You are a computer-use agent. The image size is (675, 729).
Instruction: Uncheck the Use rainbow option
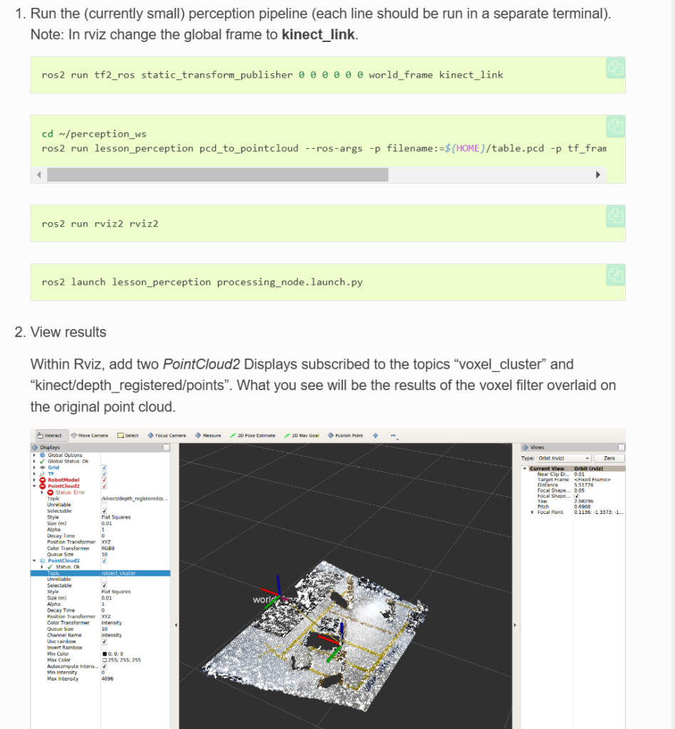(105, 641)
